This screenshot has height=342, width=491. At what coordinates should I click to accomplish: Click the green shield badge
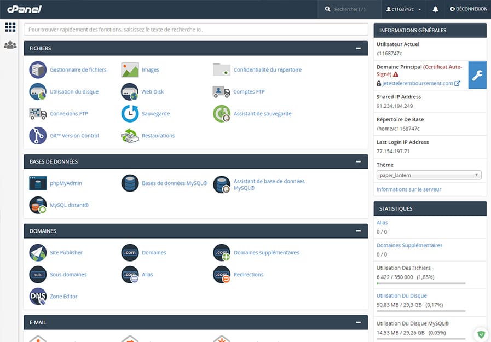[x=481, y=334]
